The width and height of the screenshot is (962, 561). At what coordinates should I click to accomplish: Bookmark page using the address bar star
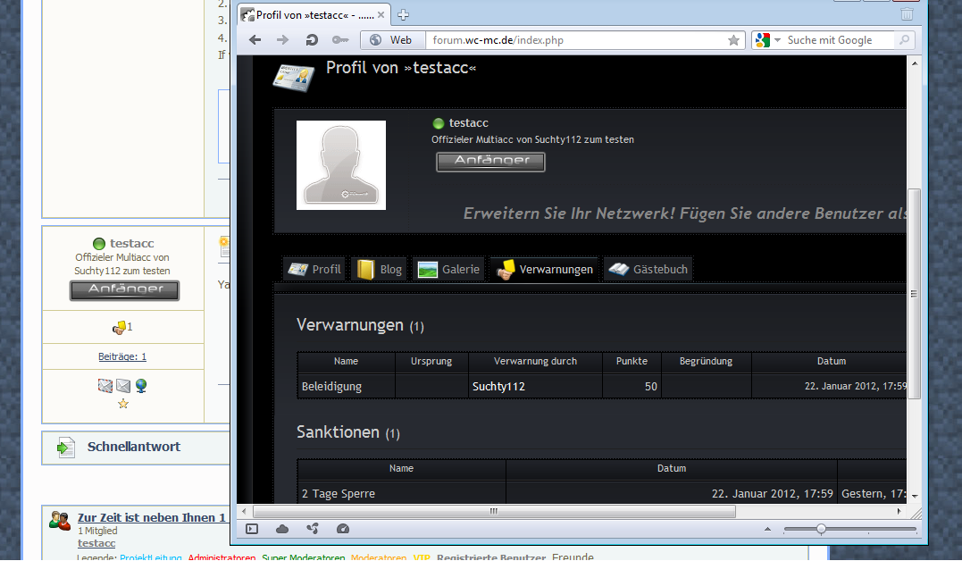733,40
